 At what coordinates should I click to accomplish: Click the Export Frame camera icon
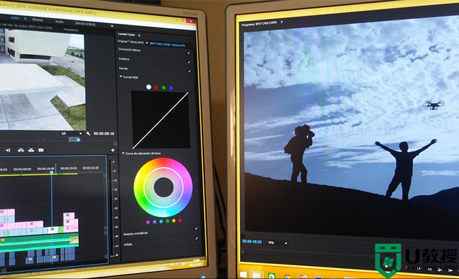click(x=41, y=150)
